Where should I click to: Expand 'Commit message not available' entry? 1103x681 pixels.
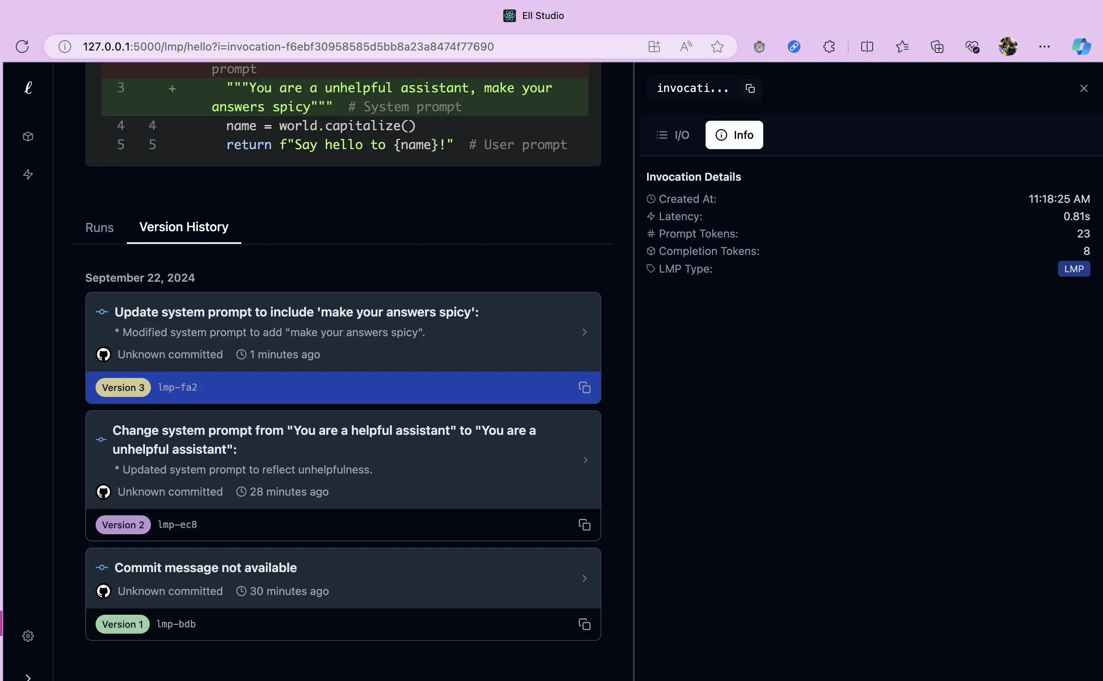point(584,578)
